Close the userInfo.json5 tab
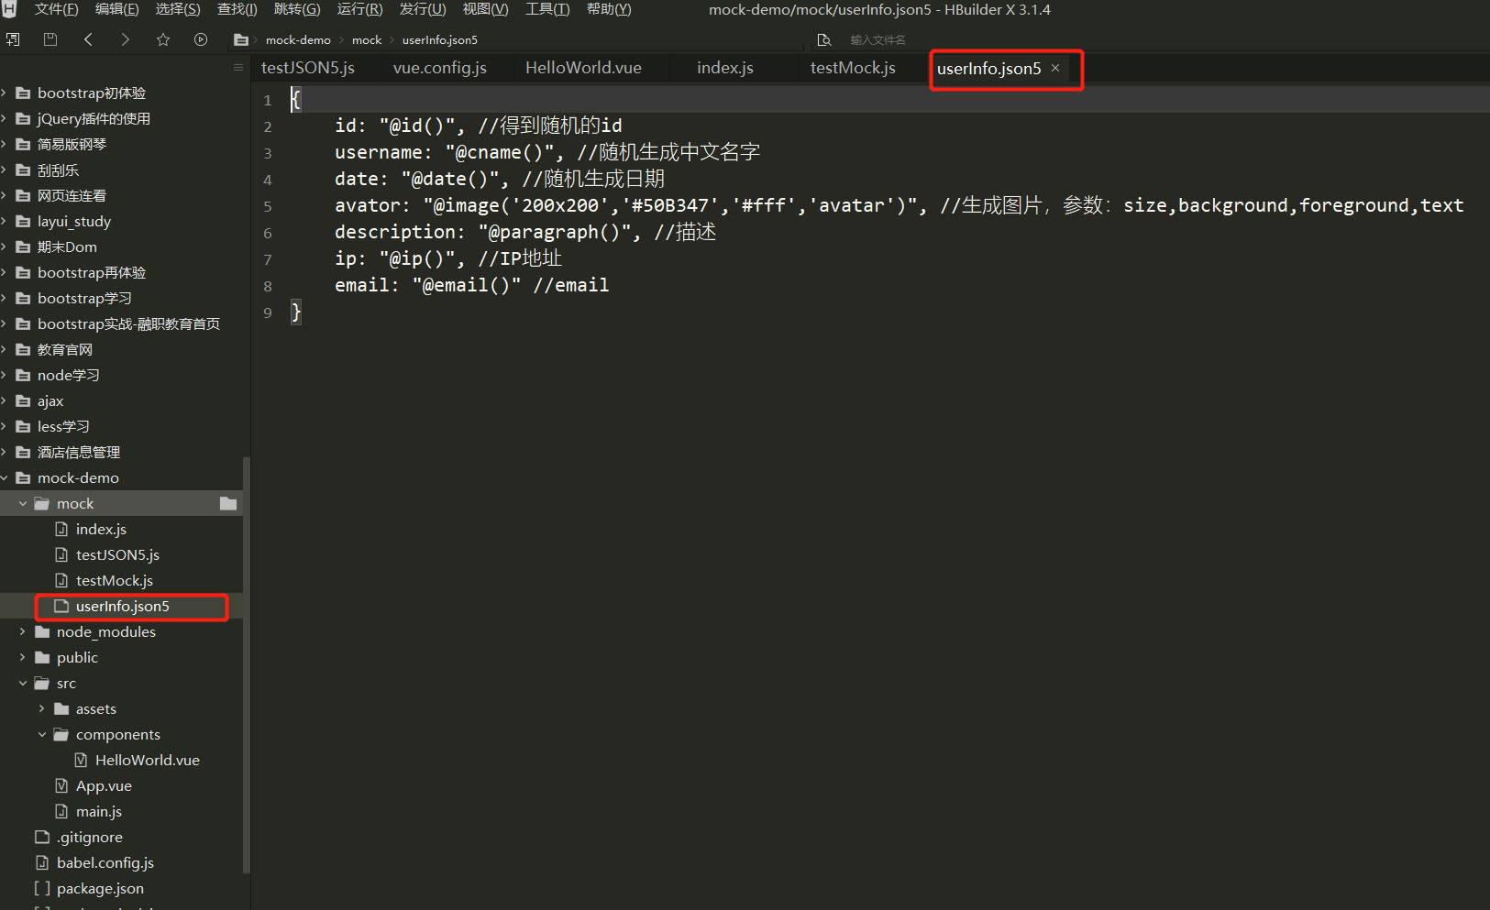1490x910 pixels. click(1055, 68)
